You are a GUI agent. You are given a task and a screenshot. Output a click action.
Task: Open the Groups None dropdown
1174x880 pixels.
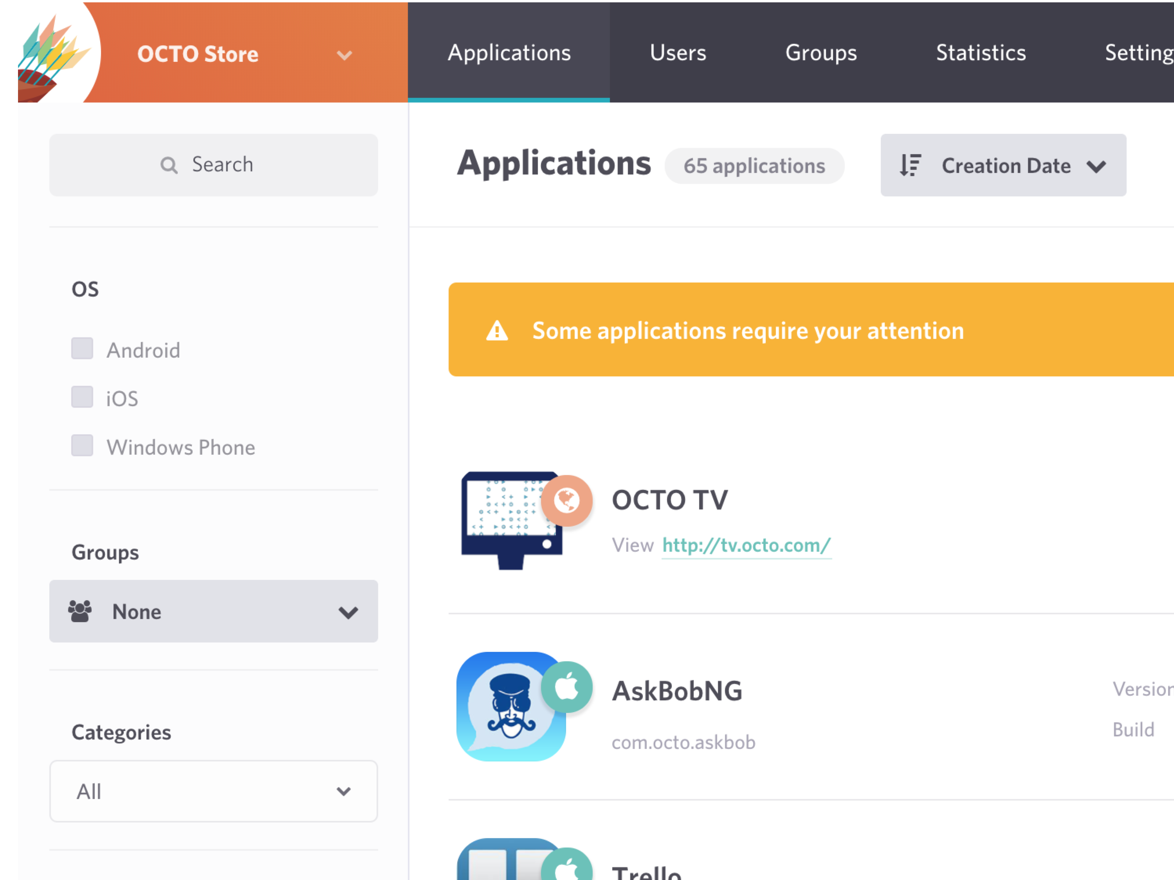click(x=213, y=612)
